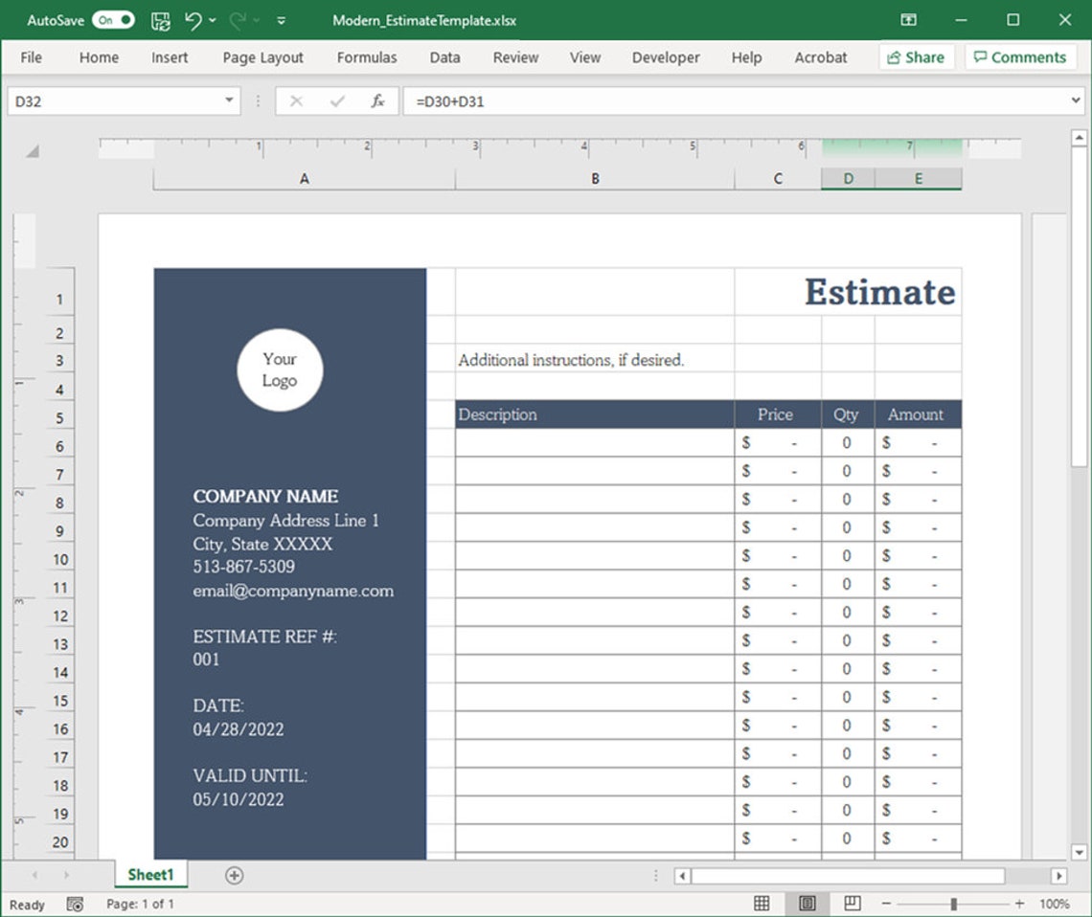Expand the formula bar

click(x=1077, y=101)
